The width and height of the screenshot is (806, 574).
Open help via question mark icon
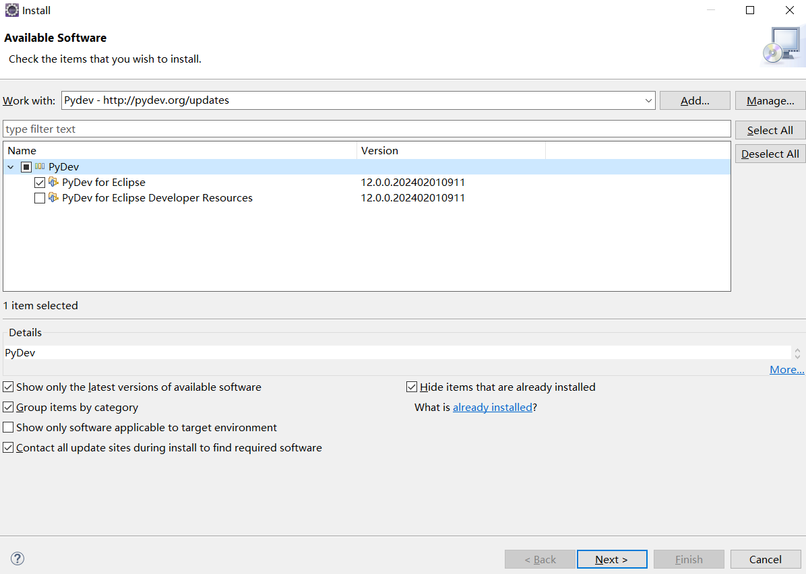pyautogui.click(x=18, y=559)
